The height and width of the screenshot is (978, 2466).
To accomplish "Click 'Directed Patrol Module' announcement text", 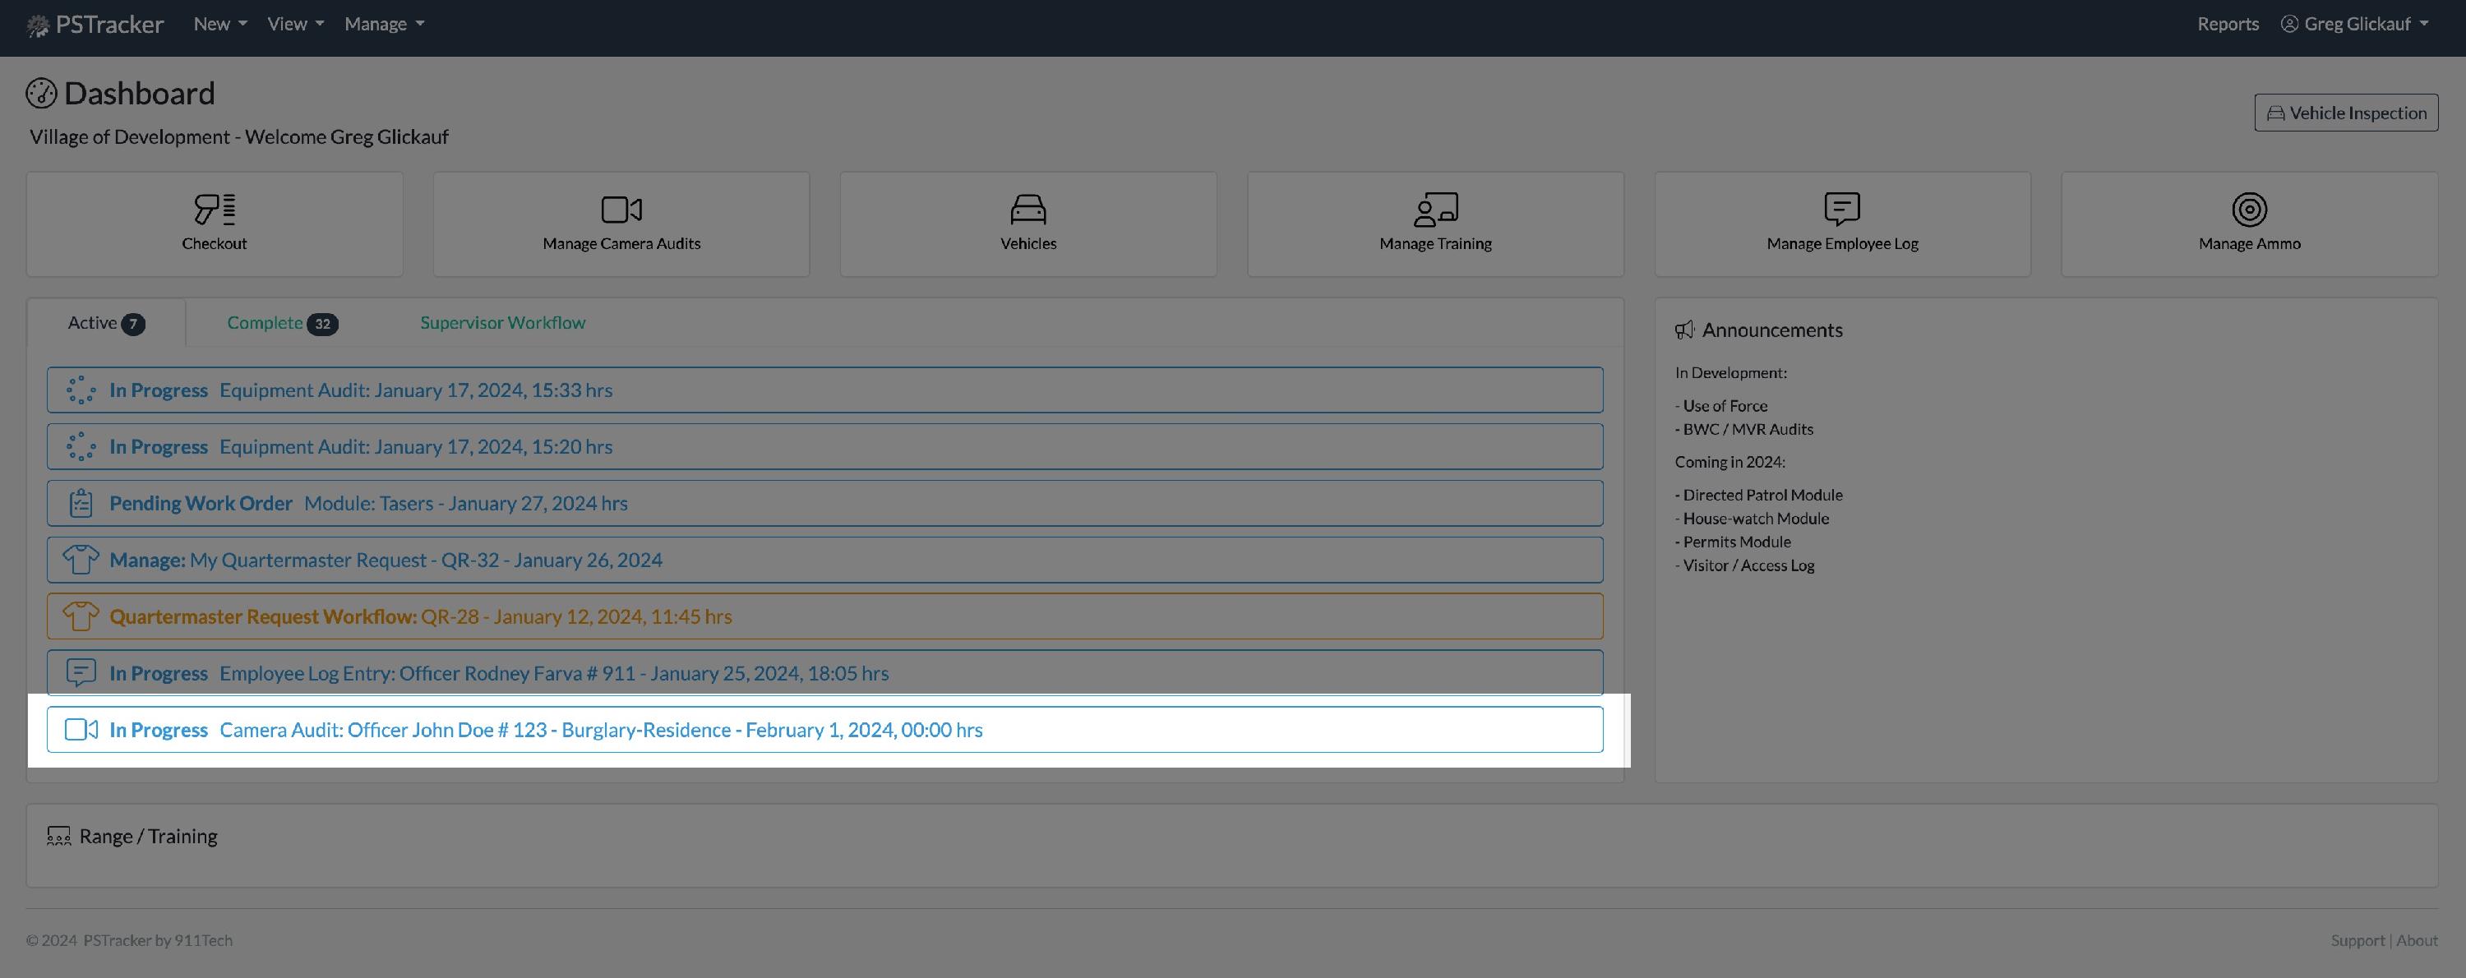I will (x=1762, y=495).
